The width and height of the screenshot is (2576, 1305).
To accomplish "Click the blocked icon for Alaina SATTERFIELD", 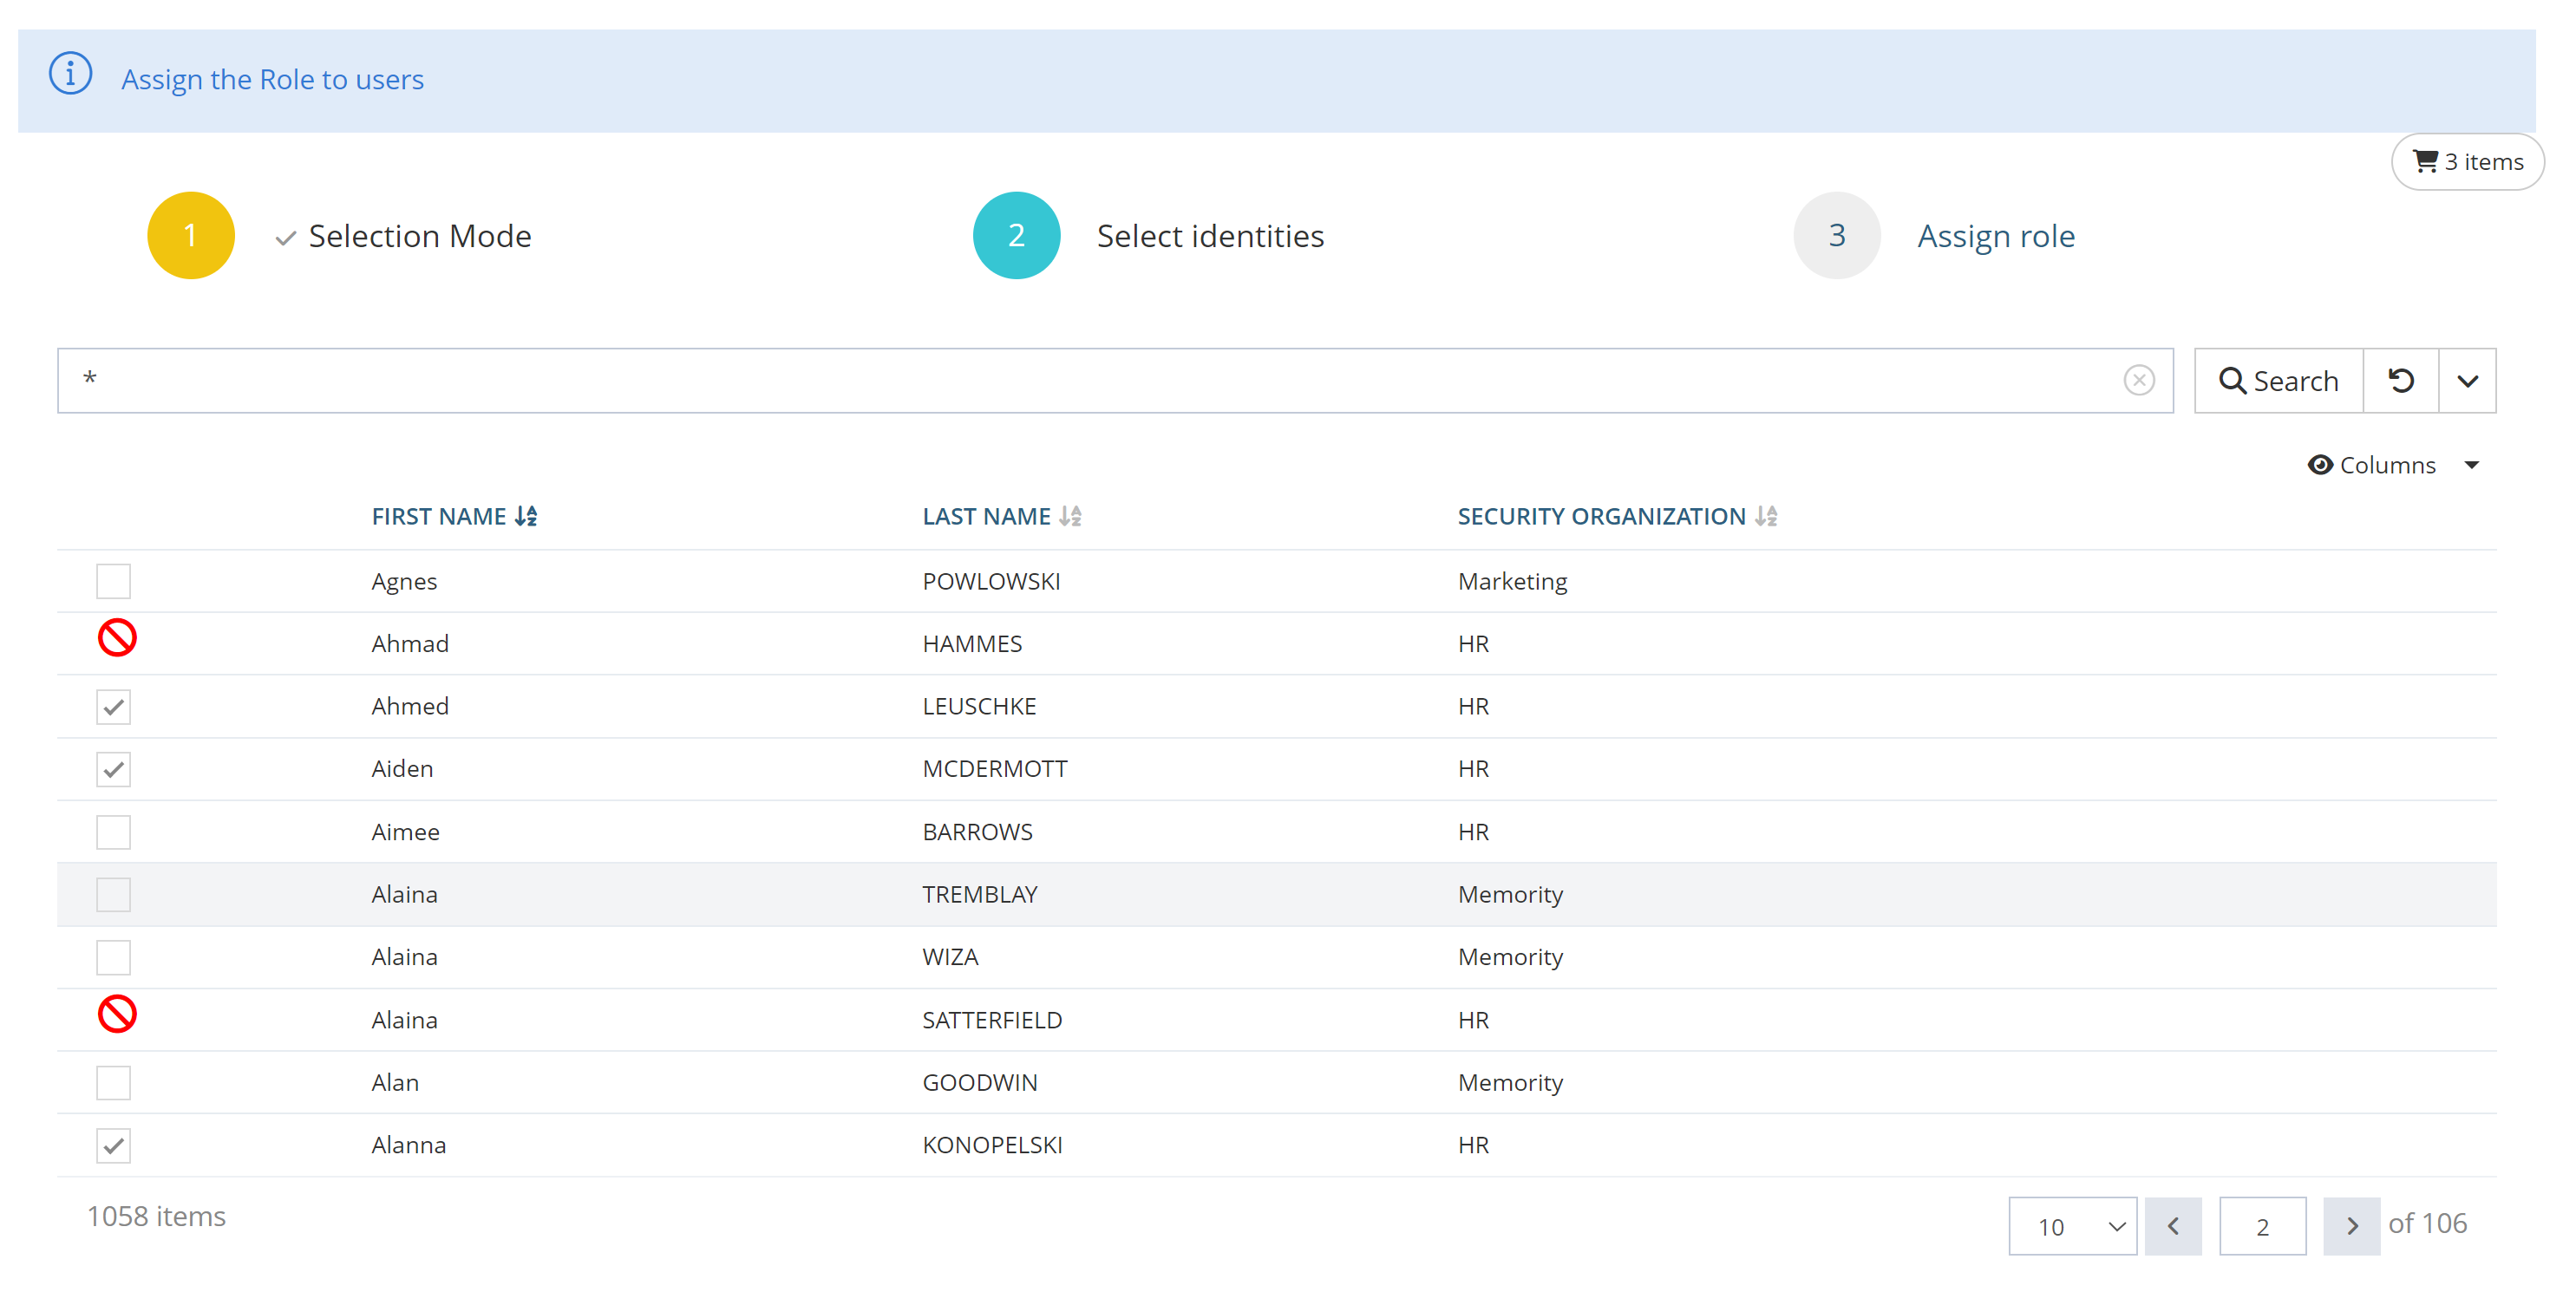I will (117, 1014).
